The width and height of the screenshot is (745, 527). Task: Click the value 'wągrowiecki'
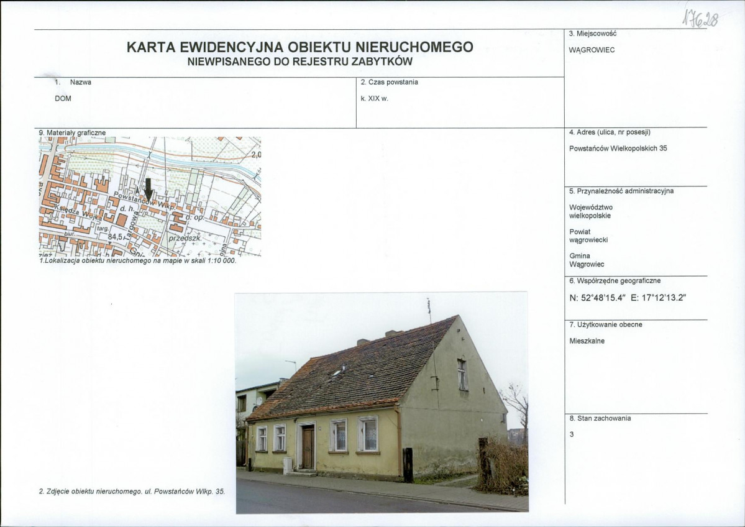(588, 240)
